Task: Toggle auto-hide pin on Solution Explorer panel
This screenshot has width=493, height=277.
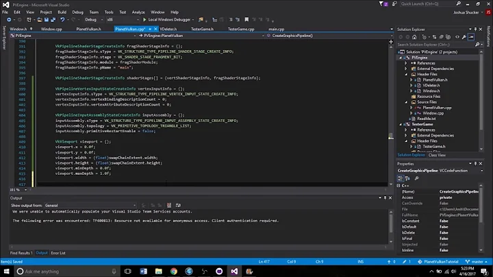Action: [475, 29]
